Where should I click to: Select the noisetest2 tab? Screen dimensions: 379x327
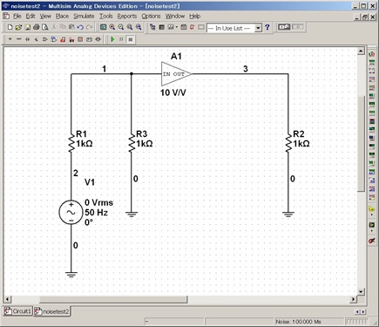[x=52, y=311]
